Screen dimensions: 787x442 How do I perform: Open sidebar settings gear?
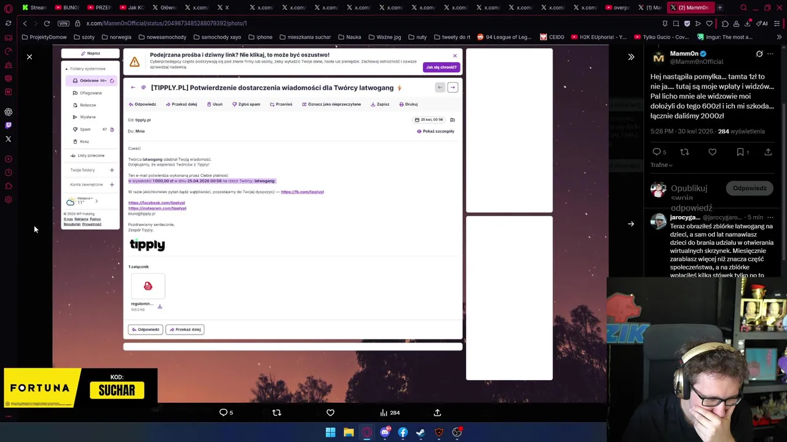pos(8,200)
